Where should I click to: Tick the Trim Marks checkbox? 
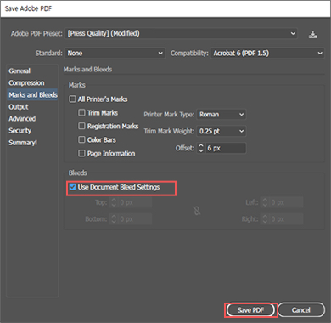coord(81,112)
